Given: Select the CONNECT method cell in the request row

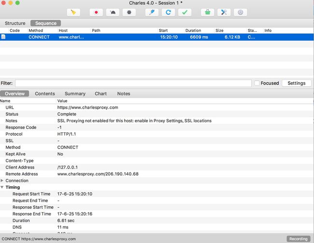Looking at the screenshot, I should [x=39, y=37].
